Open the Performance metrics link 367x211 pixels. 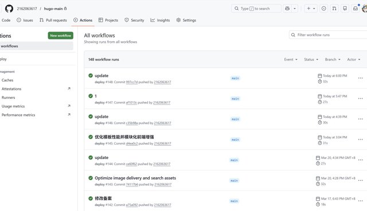18,115
